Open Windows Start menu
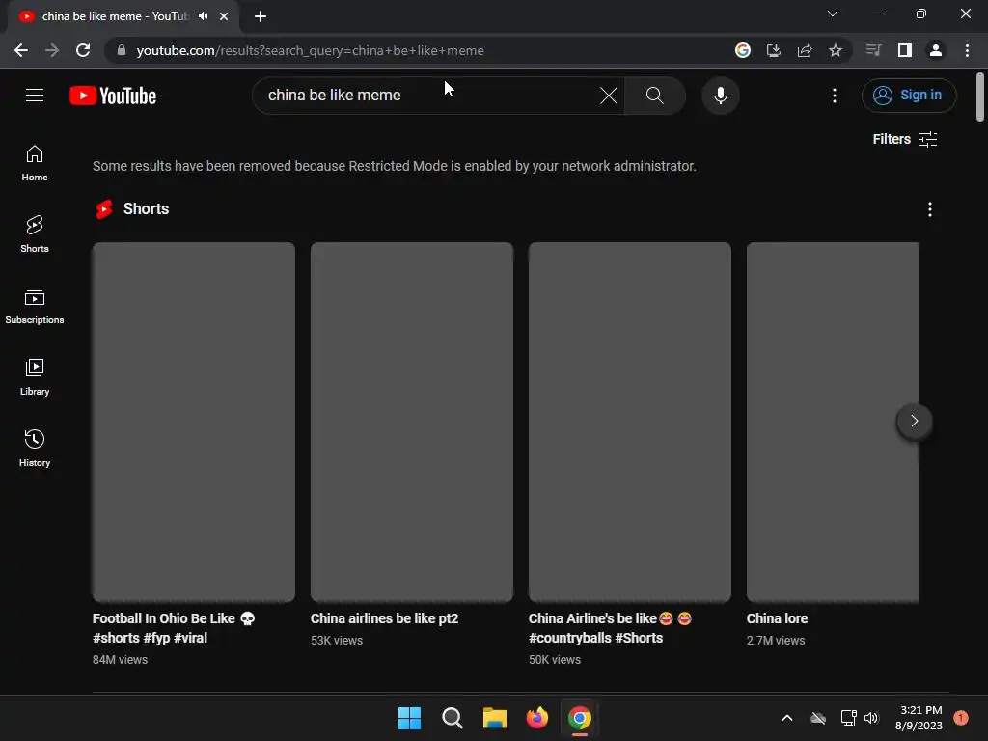 pyautogui.click(x=409, y=718)
